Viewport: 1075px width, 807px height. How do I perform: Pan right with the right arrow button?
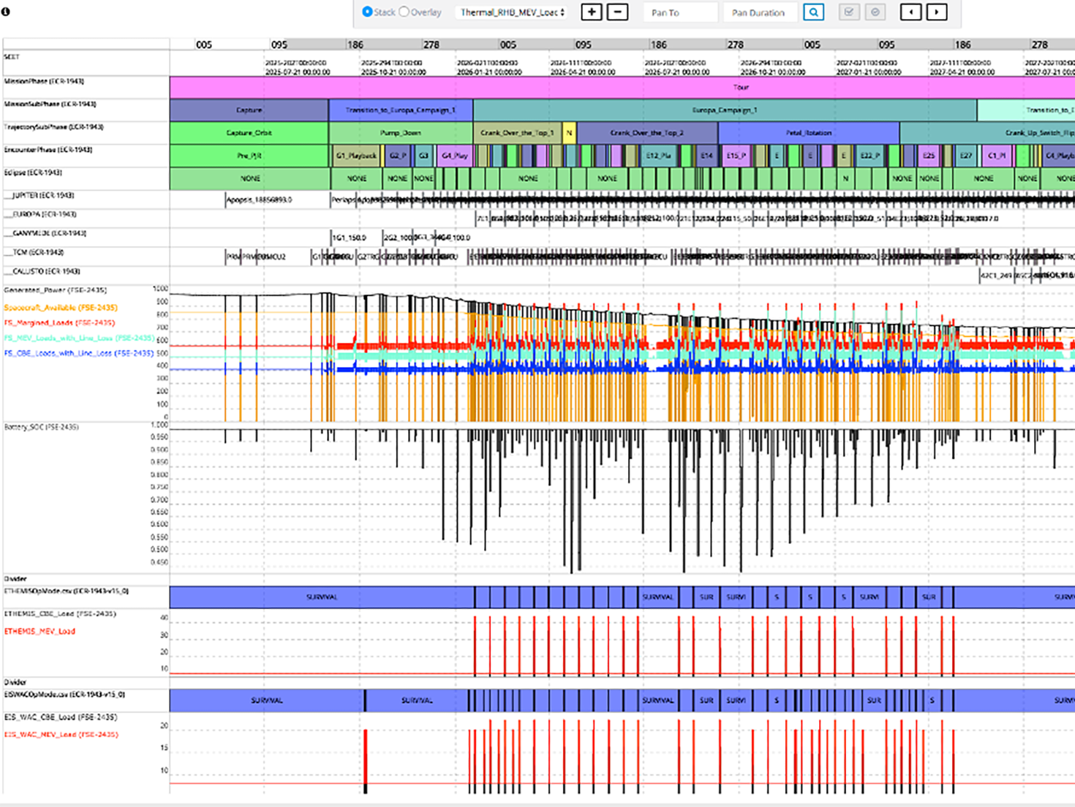click(x=937, y=12)
